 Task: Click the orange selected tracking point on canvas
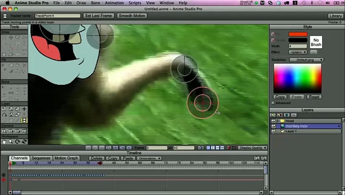[x=203, y=103]
